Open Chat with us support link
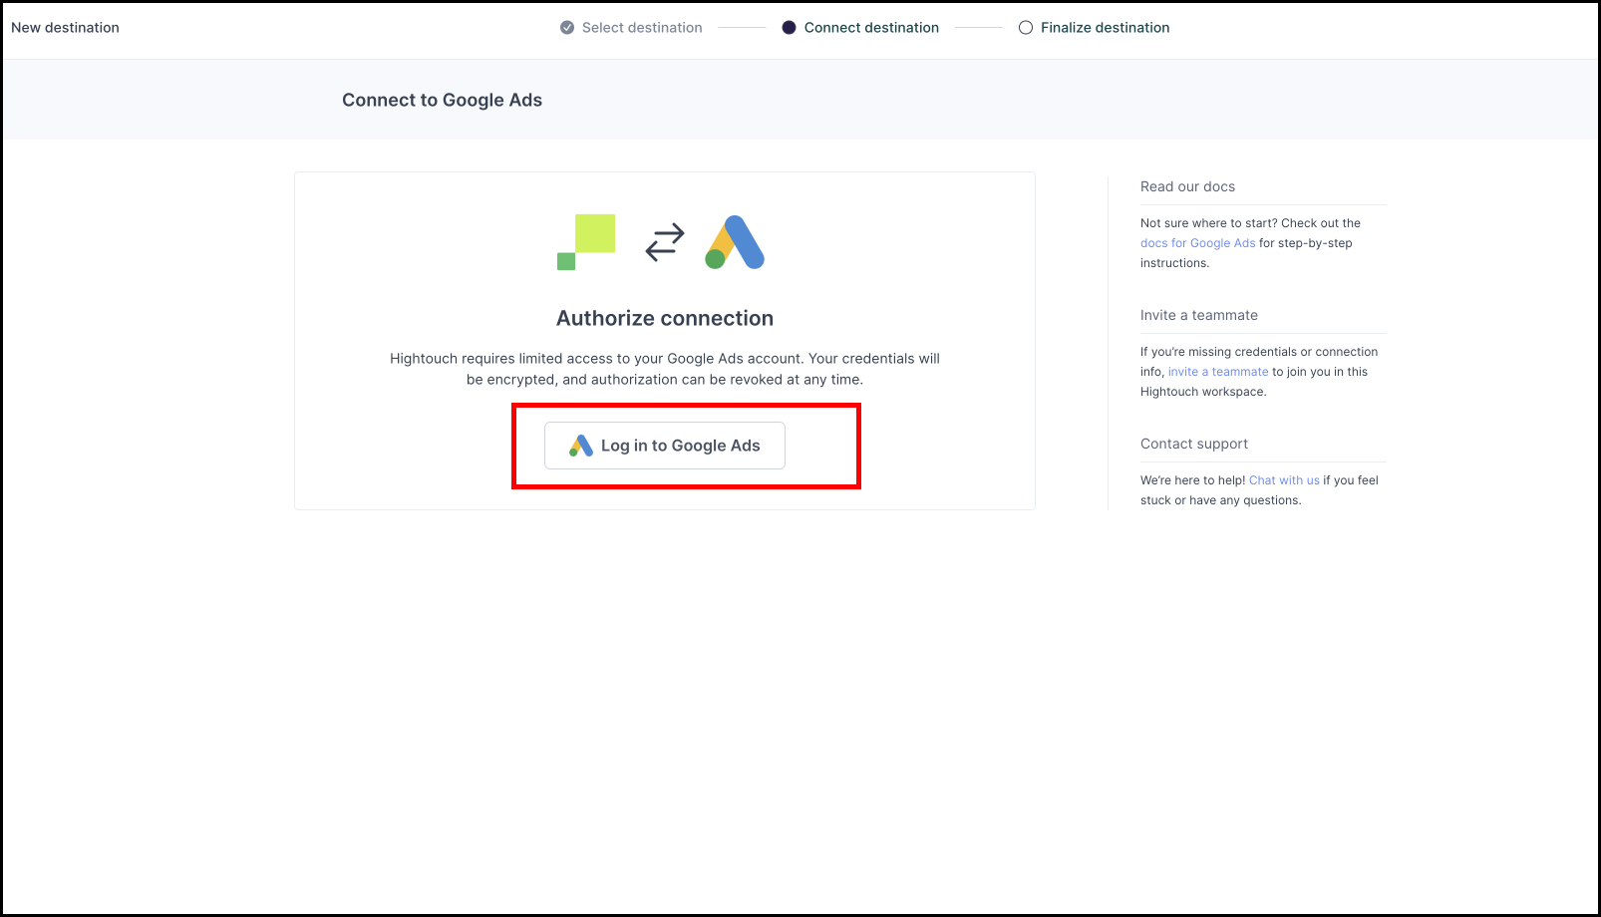This screenshot has height=917, width=1601. pyautogui.click(x=1284, y=479)
